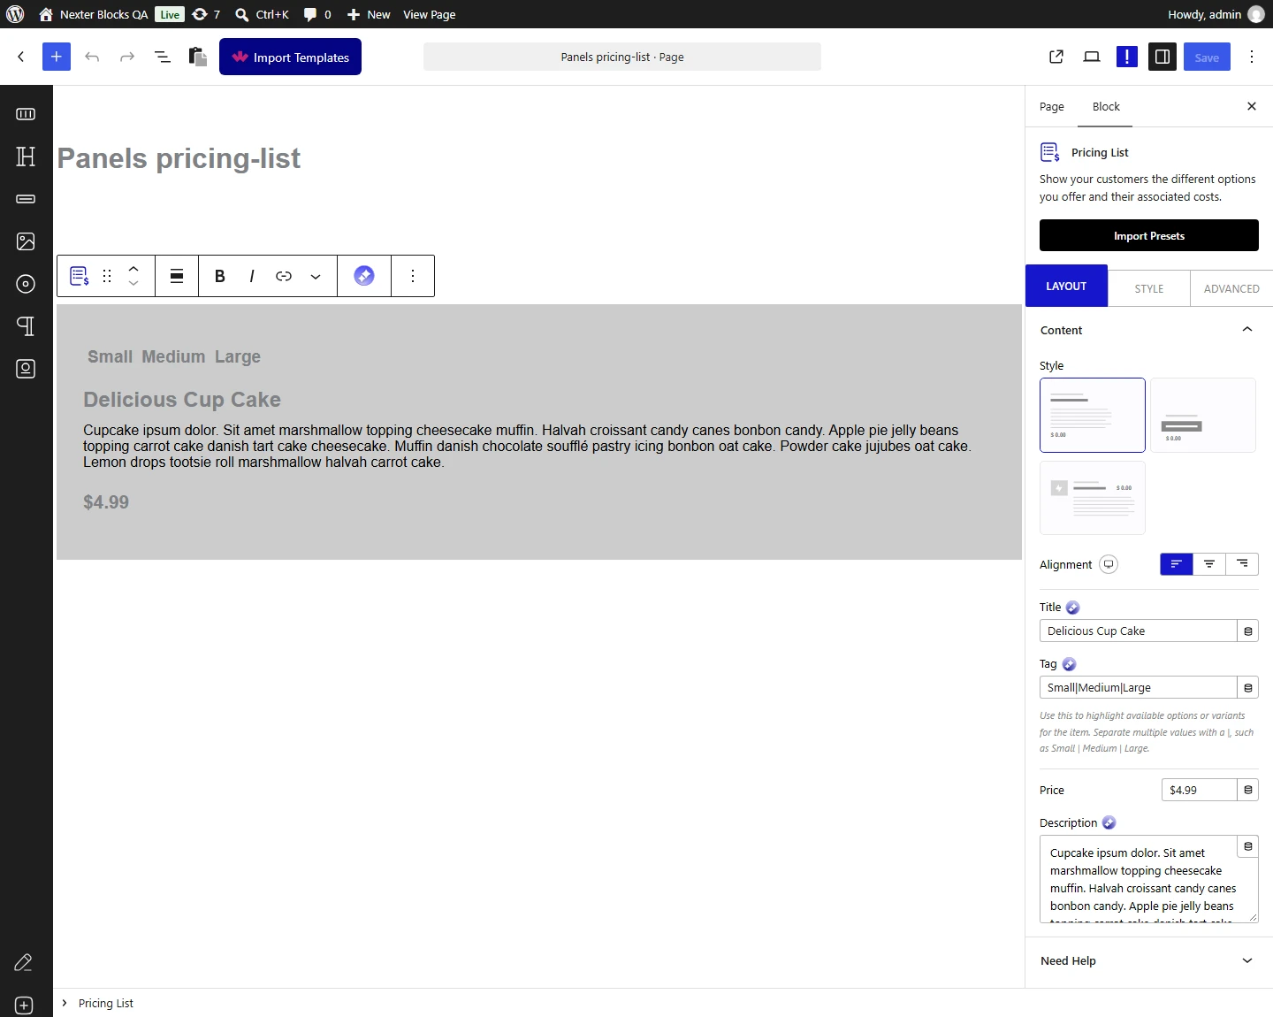This screenshot has width=1273, height=1017.
Task: Move block up with the up arrow
Action: (133, 268)
